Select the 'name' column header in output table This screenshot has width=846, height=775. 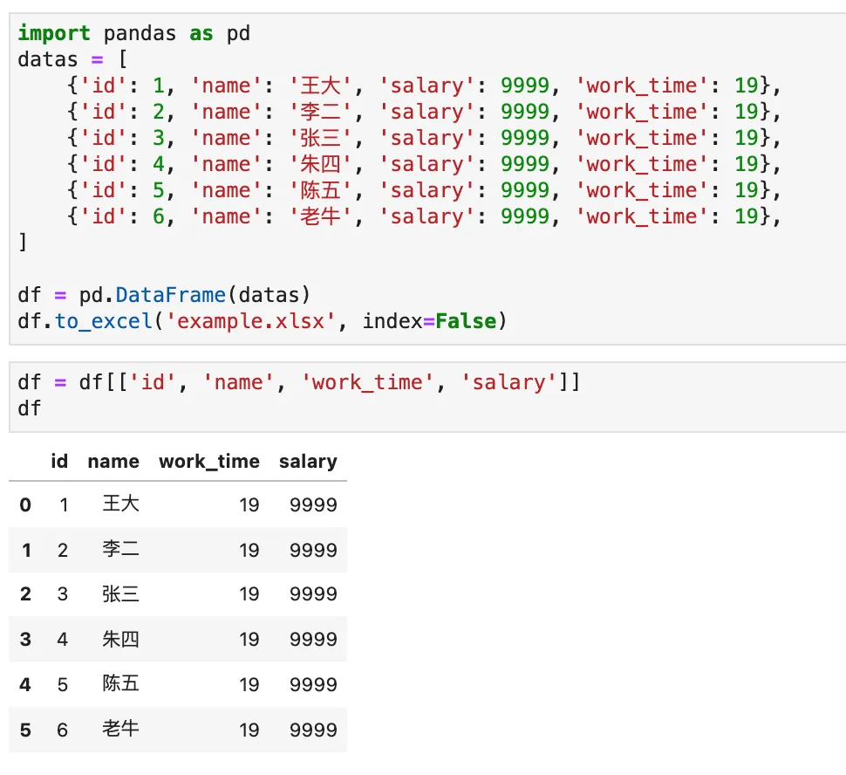[113, 462]
